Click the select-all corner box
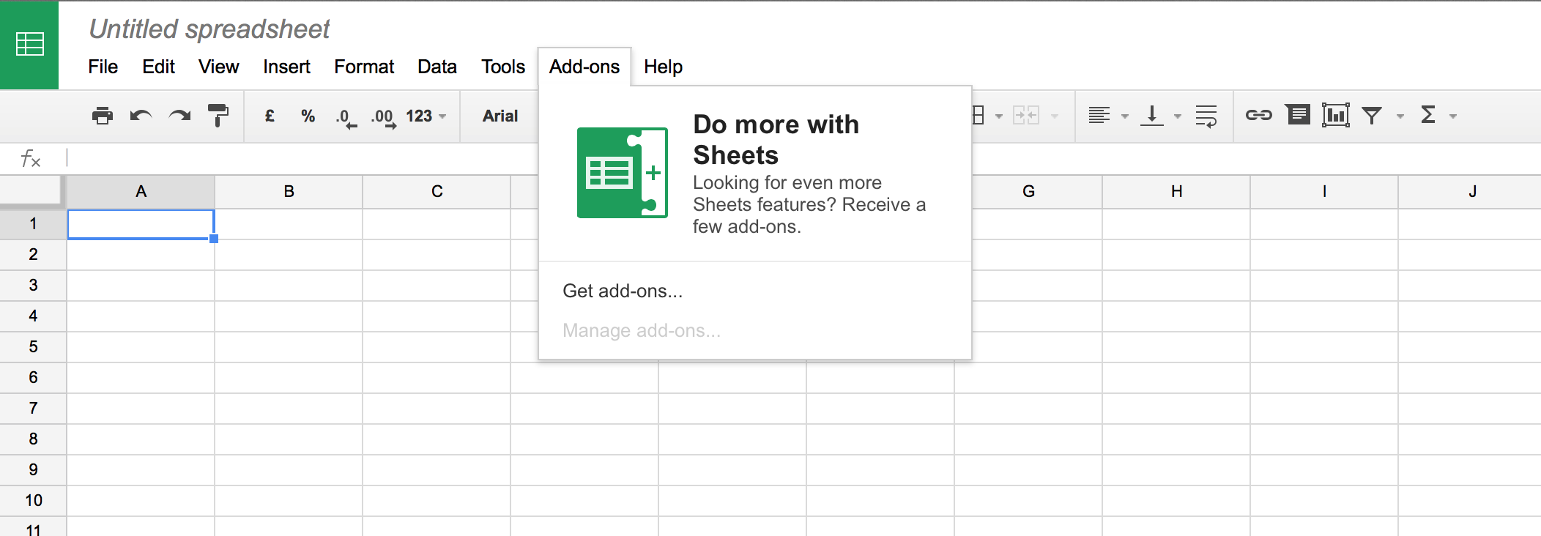 [31, 190]
